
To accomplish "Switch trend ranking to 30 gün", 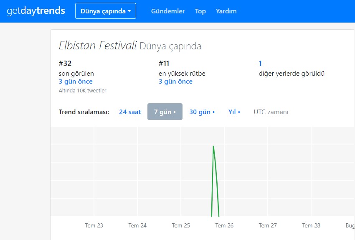I will 202,112.
